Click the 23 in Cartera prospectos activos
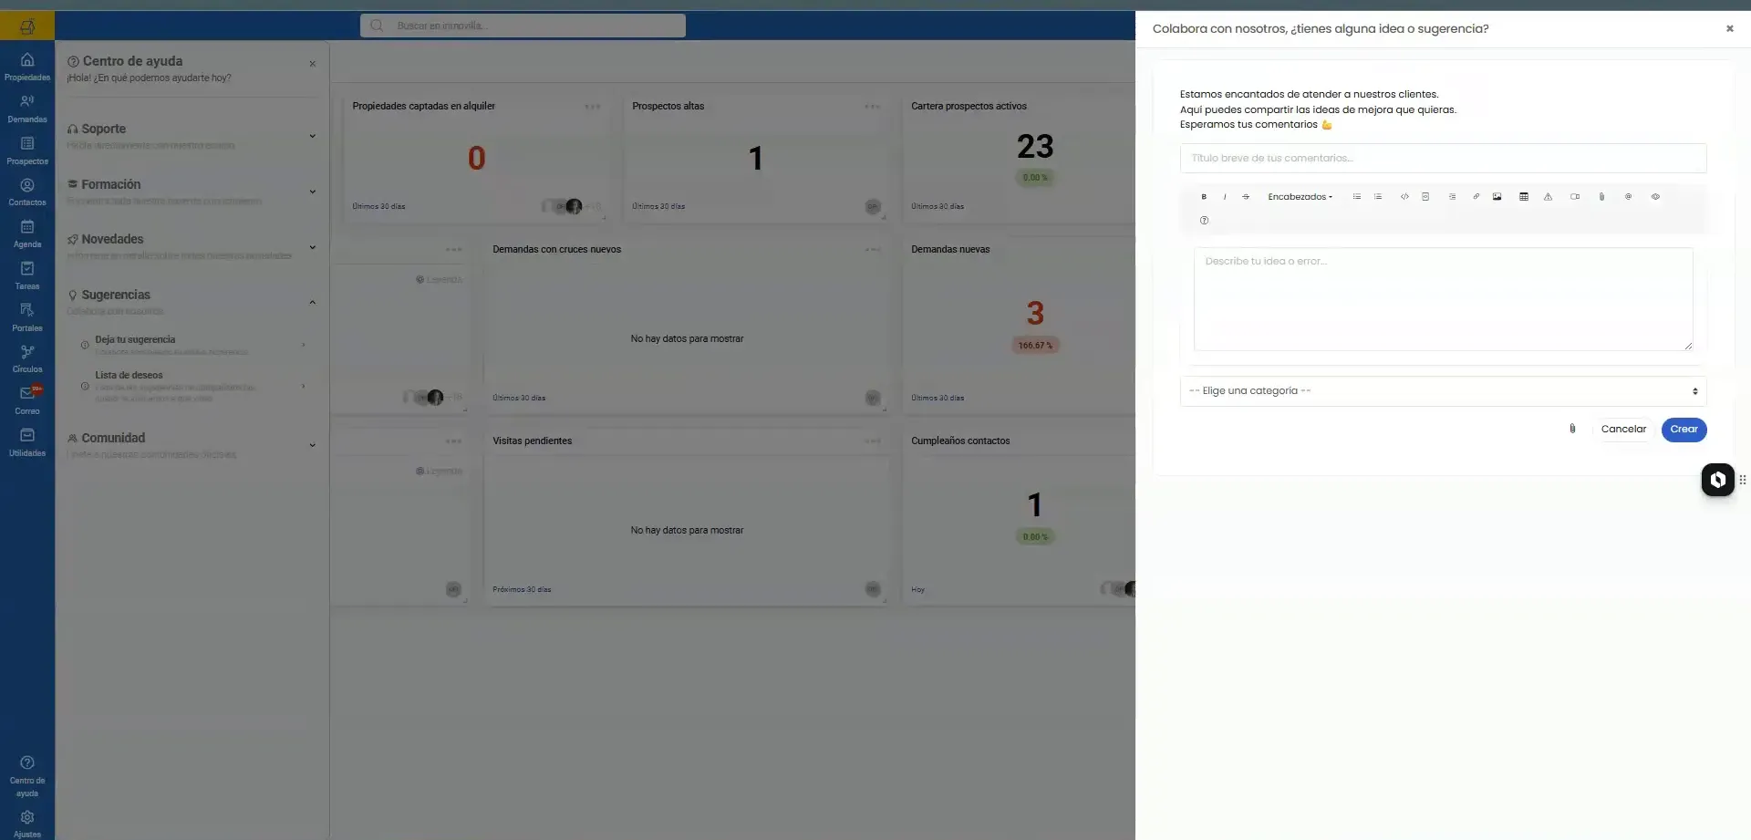 (x=1035, y=147)
